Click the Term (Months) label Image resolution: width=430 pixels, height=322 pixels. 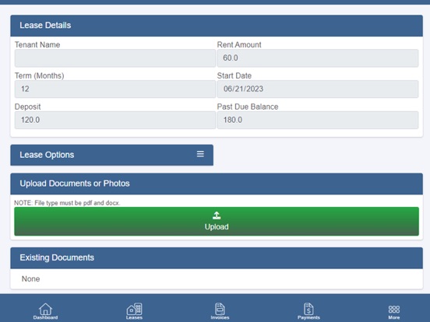(x=40, y=76)
